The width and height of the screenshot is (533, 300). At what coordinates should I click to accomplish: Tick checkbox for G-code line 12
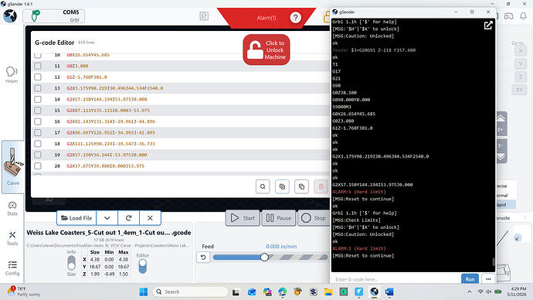coord(38,77)
